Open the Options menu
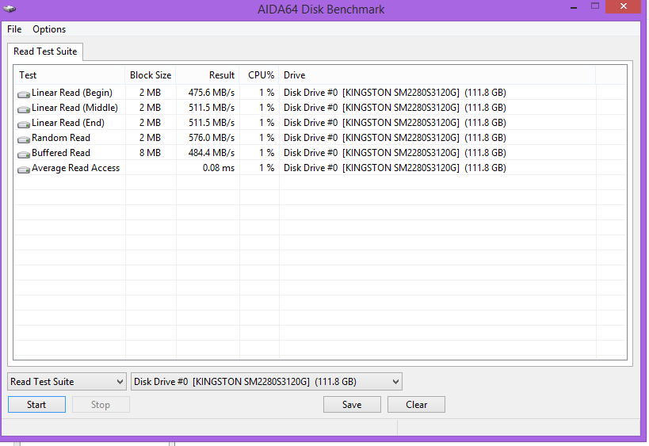The height and width of the screenshot is (446, 649). click(x=49, y=29)
